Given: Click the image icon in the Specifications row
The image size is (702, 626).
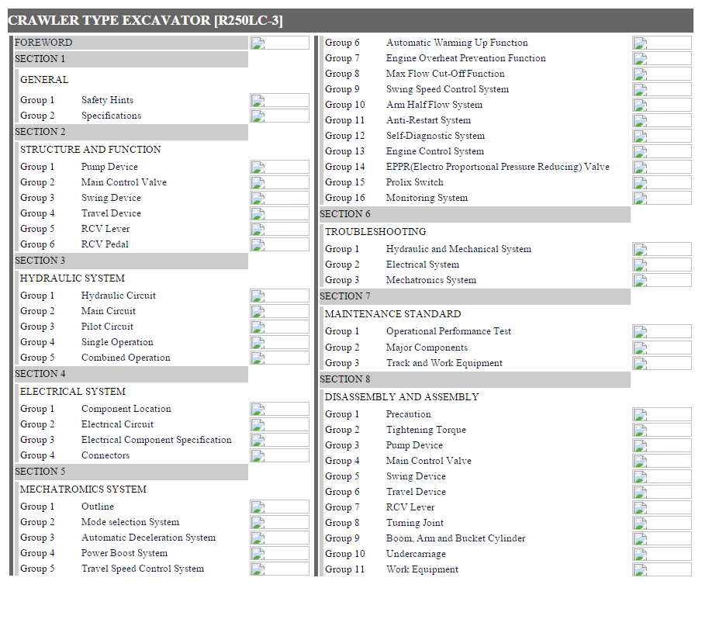Looking at the screenshot, I should (x=279, y=116).
